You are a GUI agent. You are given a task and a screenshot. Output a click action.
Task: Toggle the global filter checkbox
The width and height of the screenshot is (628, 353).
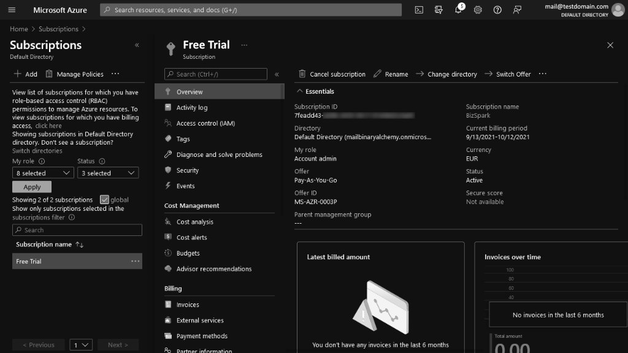coord(104,199)
